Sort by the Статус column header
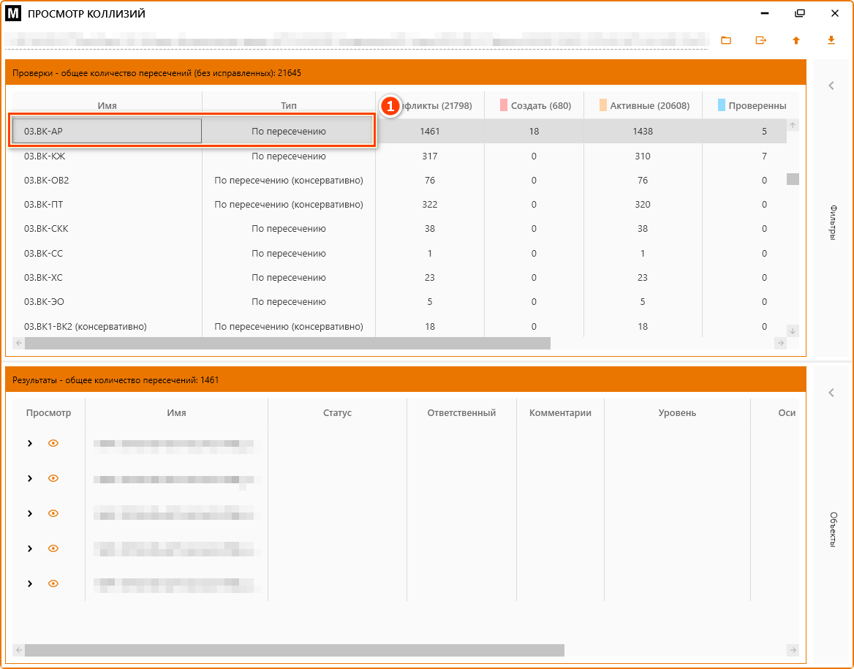 coord(337,413)
